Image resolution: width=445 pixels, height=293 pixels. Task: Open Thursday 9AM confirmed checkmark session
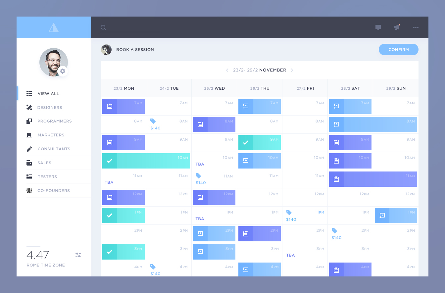point(260,143)
